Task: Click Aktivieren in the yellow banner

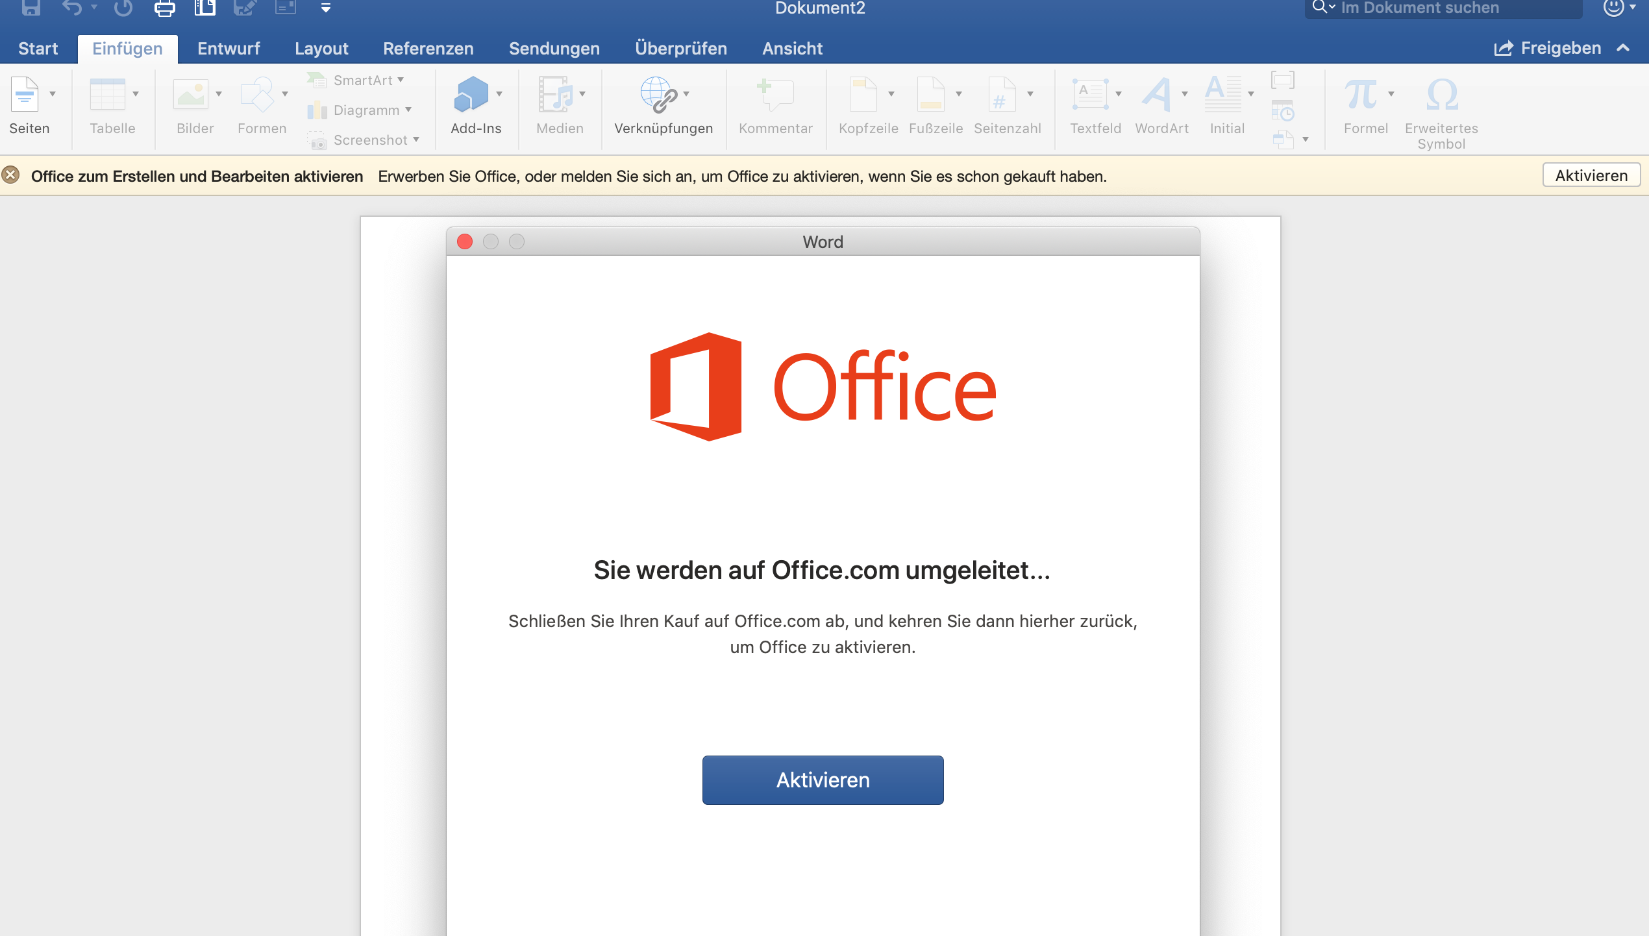Action: coord(1591,175)
